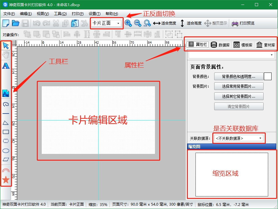
Task: Click the new file icon
Action: pos(6,23)
